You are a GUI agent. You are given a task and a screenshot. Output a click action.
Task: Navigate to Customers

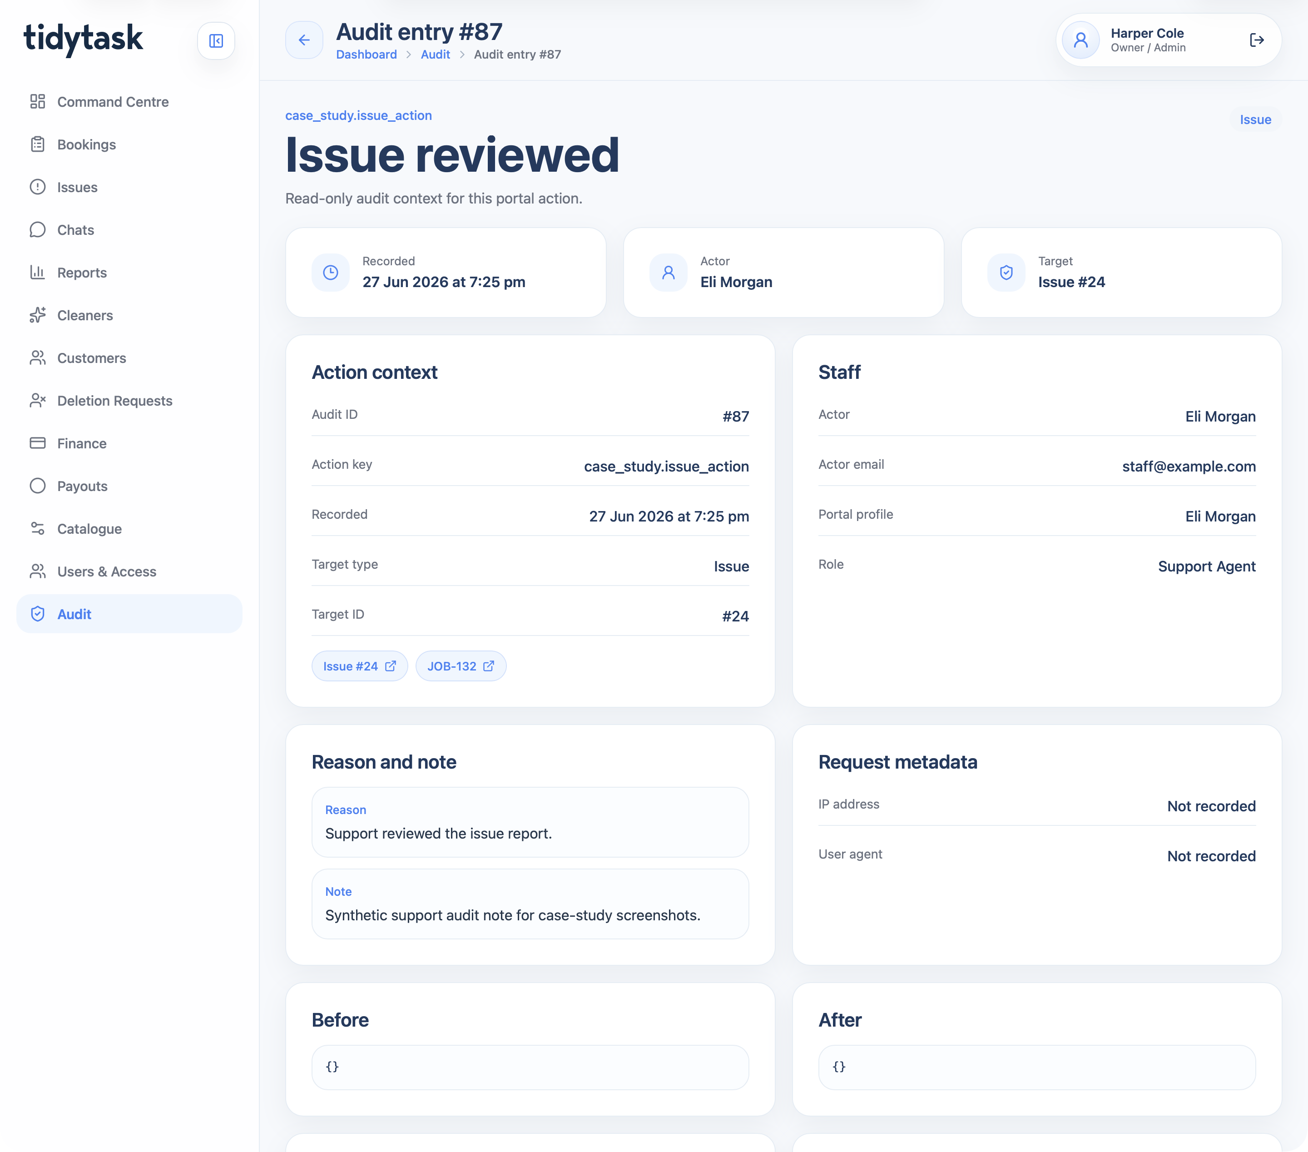pos(129,358)
